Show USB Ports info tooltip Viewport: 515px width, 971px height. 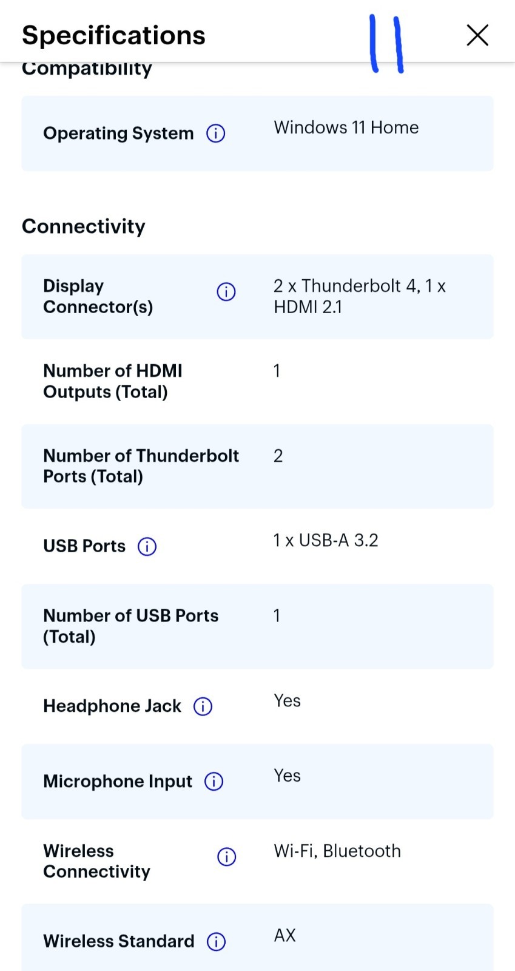(147, 546)
